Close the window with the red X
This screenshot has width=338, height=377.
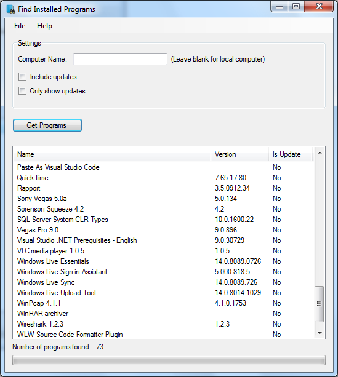tap(319, 7)
